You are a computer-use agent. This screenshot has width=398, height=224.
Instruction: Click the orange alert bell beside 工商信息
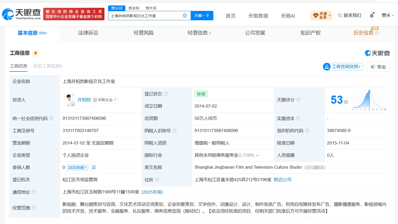[36, 53]
